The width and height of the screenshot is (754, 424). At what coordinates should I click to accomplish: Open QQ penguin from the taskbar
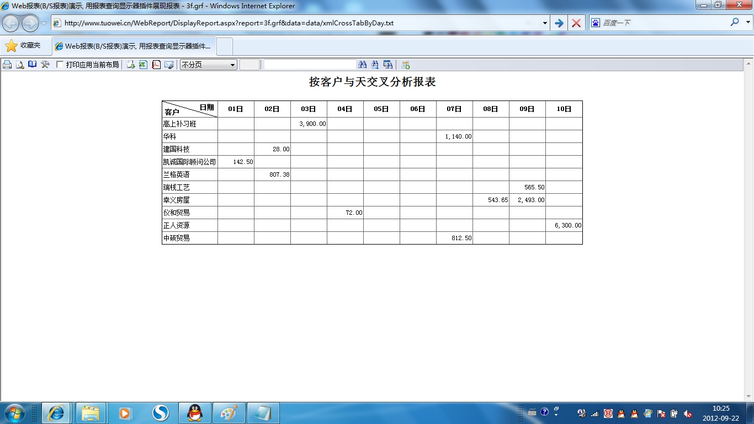tap(194, 412)
